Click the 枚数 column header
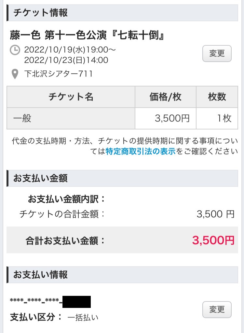Image resolution: width=244 pixels, height=333 pixels. 217,97
